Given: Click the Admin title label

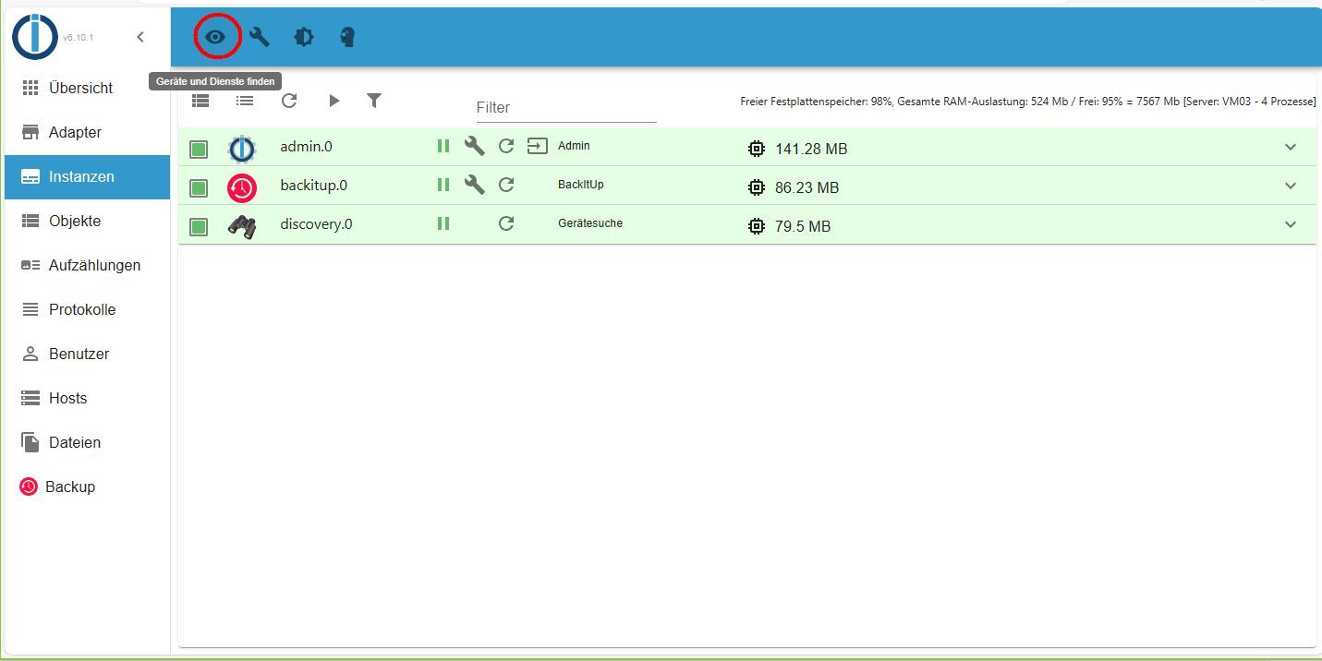Looking at the screenshot, I should pos(574,146).
